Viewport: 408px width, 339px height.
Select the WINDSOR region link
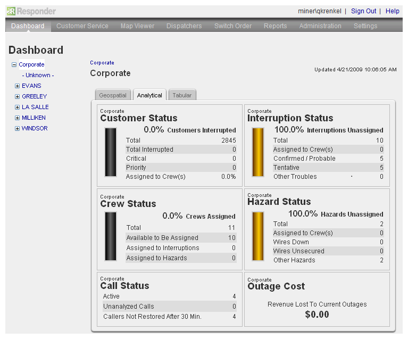[35, 129]
